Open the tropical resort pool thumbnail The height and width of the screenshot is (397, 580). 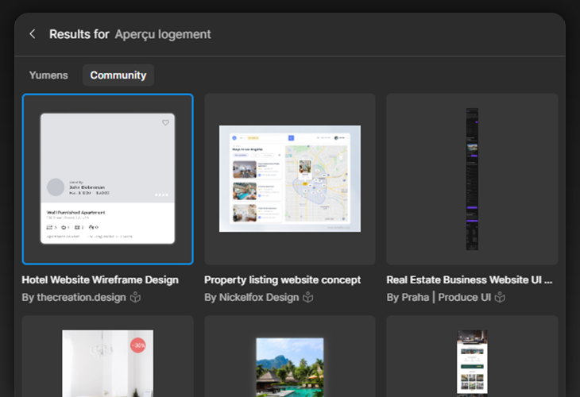point(290,357)
